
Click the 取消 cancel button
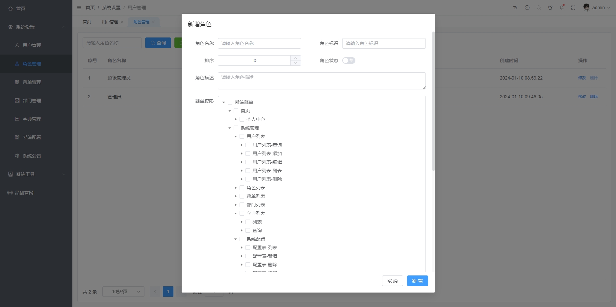tap(393, 281)
